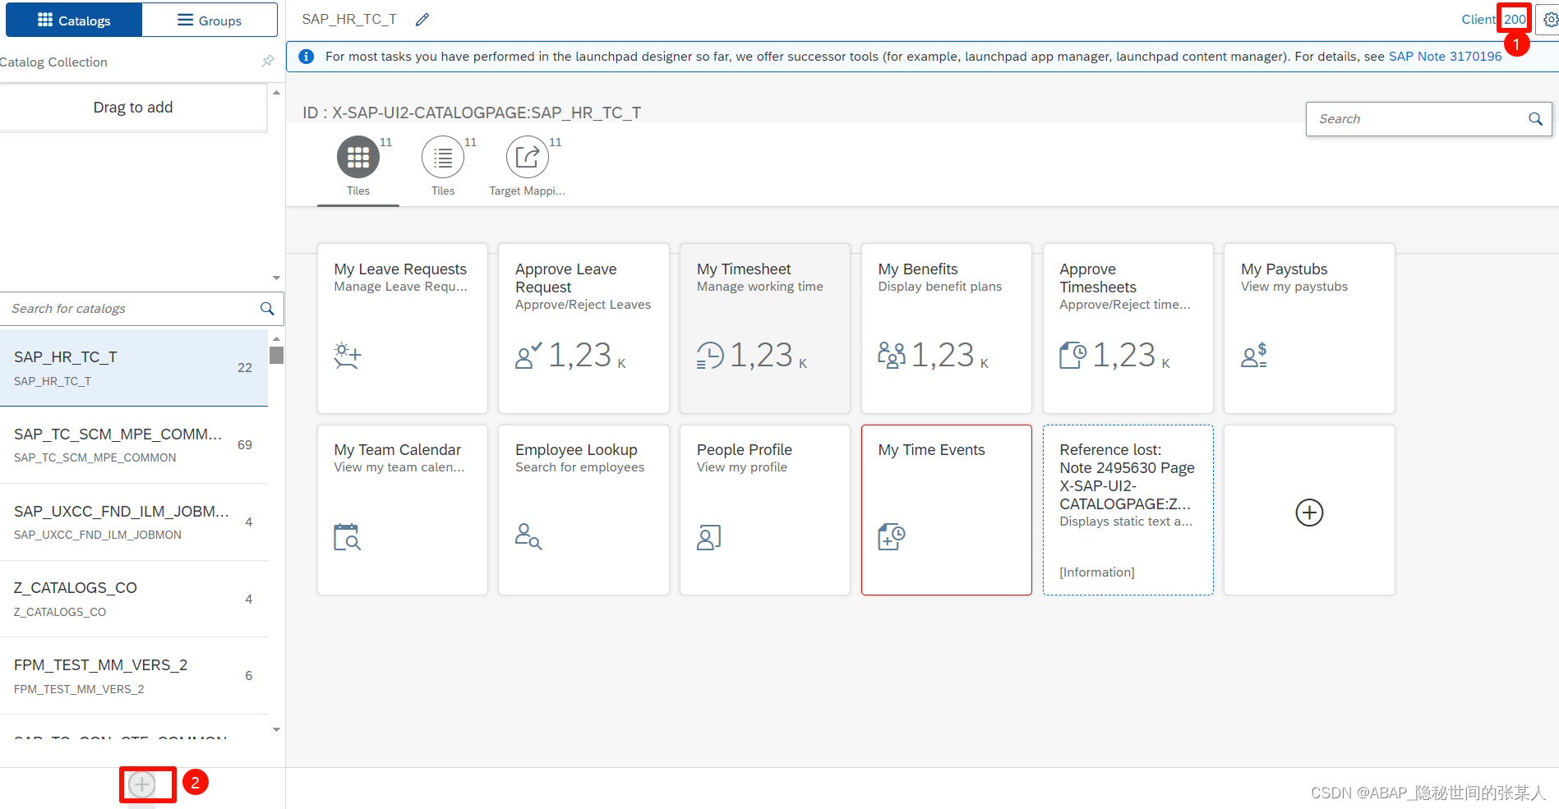Open settings gear icon in header
Screen dimensions: 1559x809
pyautogui.click(x=1550, y=20)
